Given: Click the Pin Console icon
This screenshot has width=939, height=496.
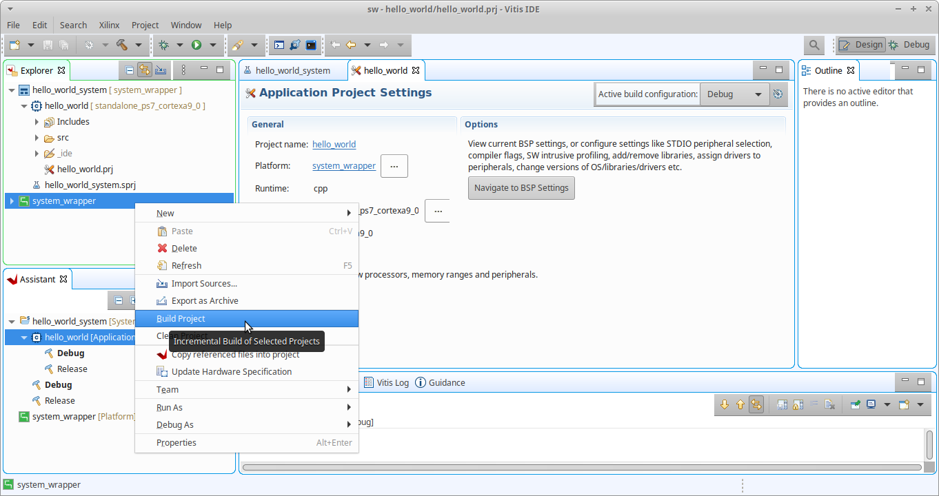Looking at the screenshot, I should coord(855,405).
